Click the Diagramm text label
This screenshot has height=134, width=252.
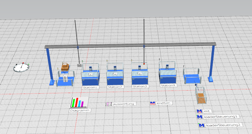click(x=79, y=110)
